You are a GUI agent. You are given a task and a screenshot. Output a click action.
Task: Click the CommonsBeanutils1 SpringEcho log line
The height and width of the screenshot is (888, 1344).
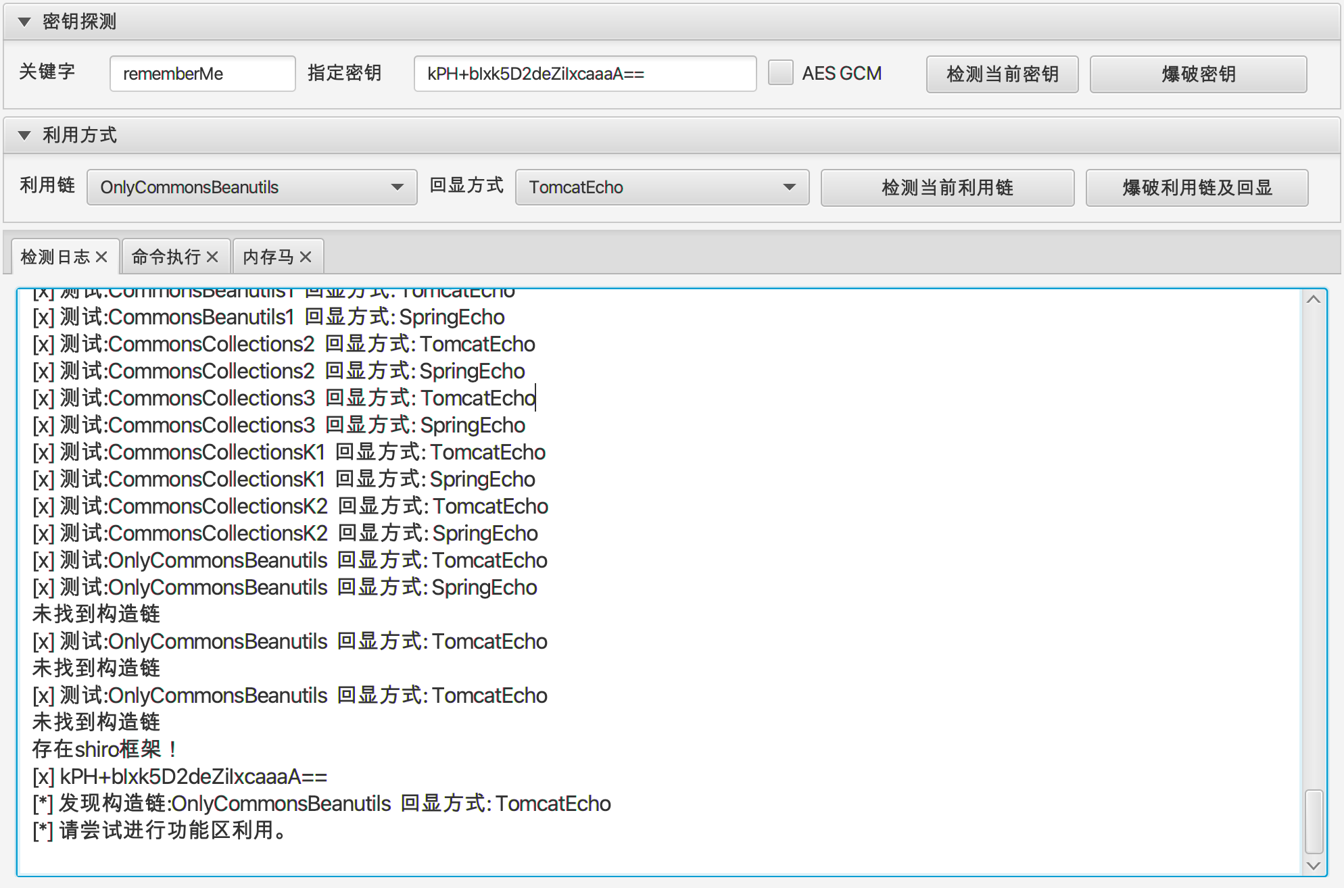pyautogui.click(x=268, y=317)
